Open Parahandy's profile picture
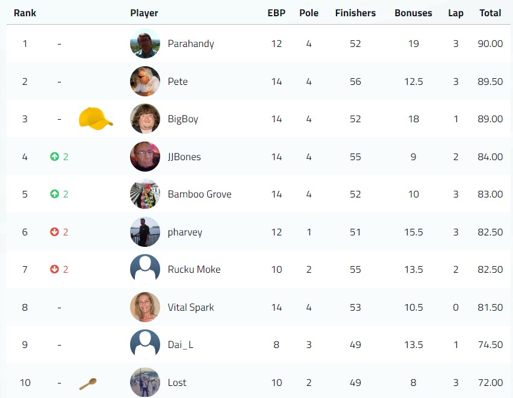The image size is (513, 398). tap(145, 43)
